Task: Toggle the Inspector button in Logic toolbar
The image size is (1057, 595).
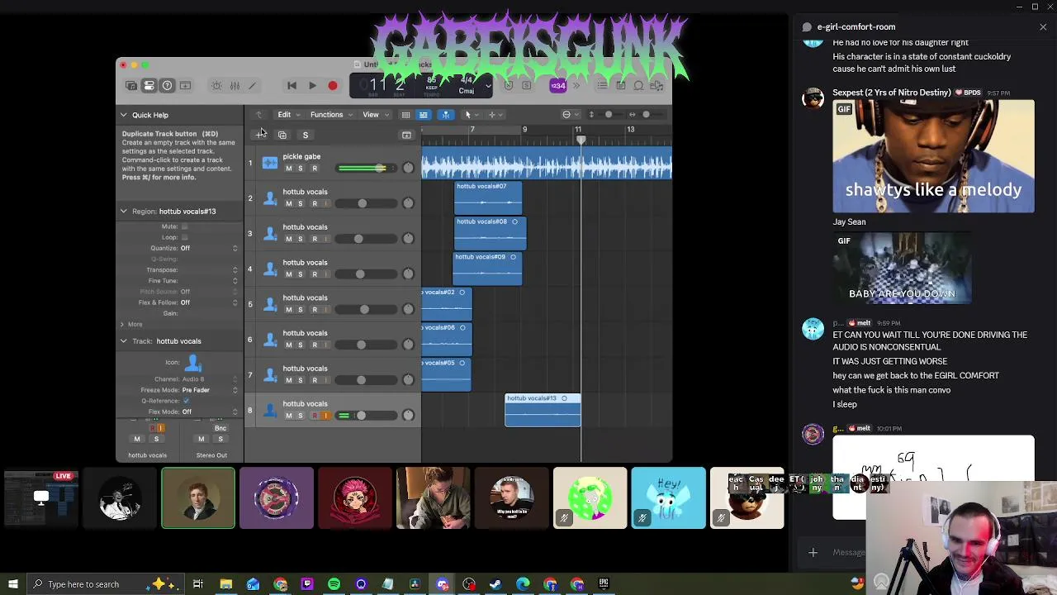Action: coord(149,85)
